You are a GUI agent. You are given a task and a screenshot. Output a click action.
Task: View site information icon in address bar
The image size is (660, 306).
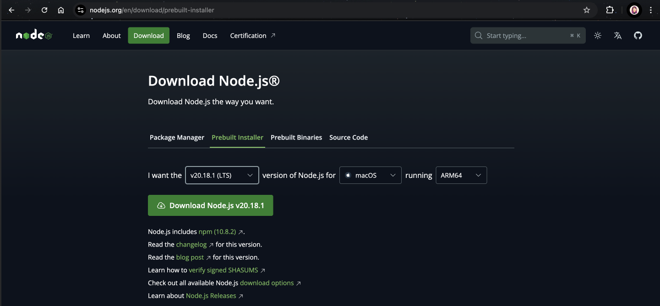click(x=81, y=10)
